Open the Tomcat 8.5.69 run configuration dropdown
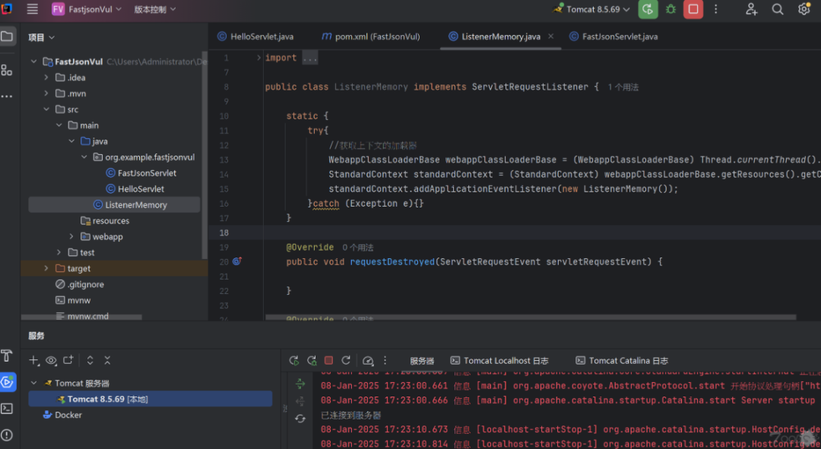Screen dimensions: 821x449 [x=591, y=9]
